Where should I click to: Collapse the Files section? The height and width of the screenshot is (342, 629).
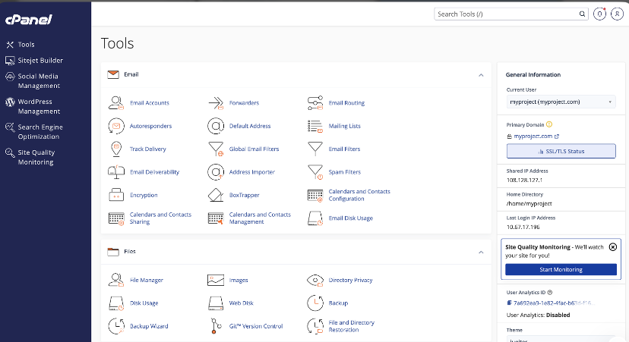(x=481, y=251)
